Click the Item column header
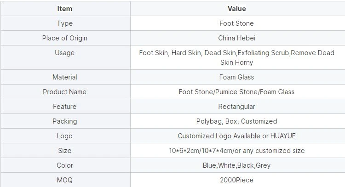This screenshot has width=345, height=187. click(65, 9)
